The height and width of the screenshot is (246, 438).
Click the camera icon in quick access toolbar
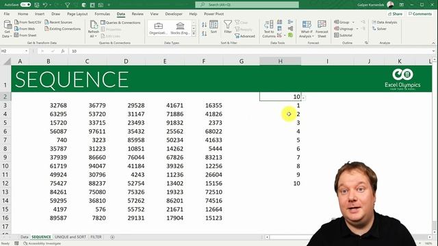(x=101, y=5)
